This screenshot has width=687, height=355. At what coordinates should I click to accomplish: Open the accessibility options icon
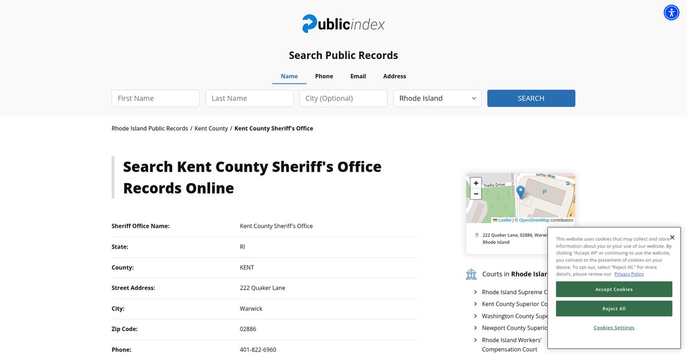pos(671,13)
